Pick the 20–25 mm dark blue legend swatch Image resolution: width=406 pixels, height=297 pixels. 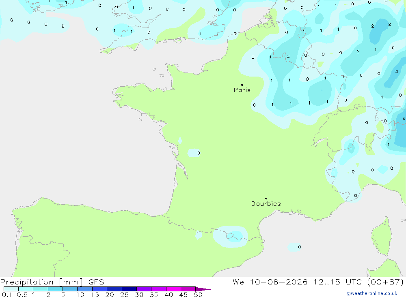[114, 289]
